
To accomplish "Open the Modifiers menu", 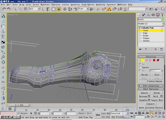I will pos(45,5).
